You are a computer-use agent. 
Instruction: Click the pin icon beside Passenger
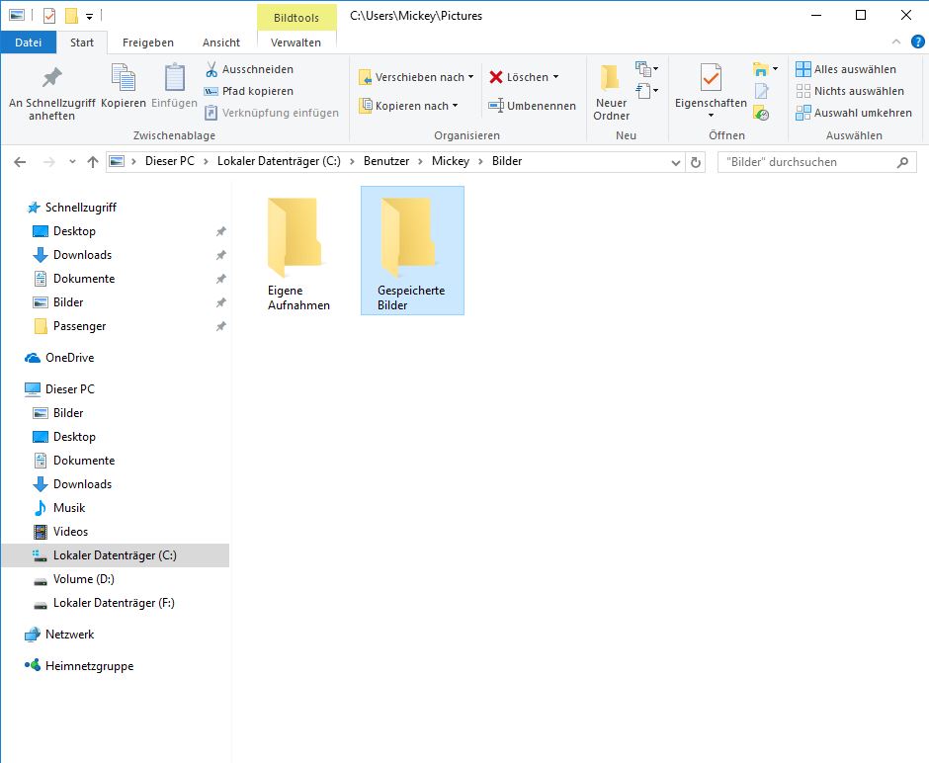[x=221, y=326]
